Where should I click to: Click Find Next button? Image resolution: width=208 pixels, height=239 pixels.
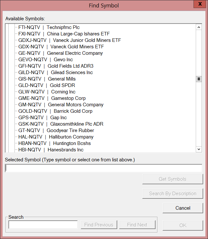137,225
